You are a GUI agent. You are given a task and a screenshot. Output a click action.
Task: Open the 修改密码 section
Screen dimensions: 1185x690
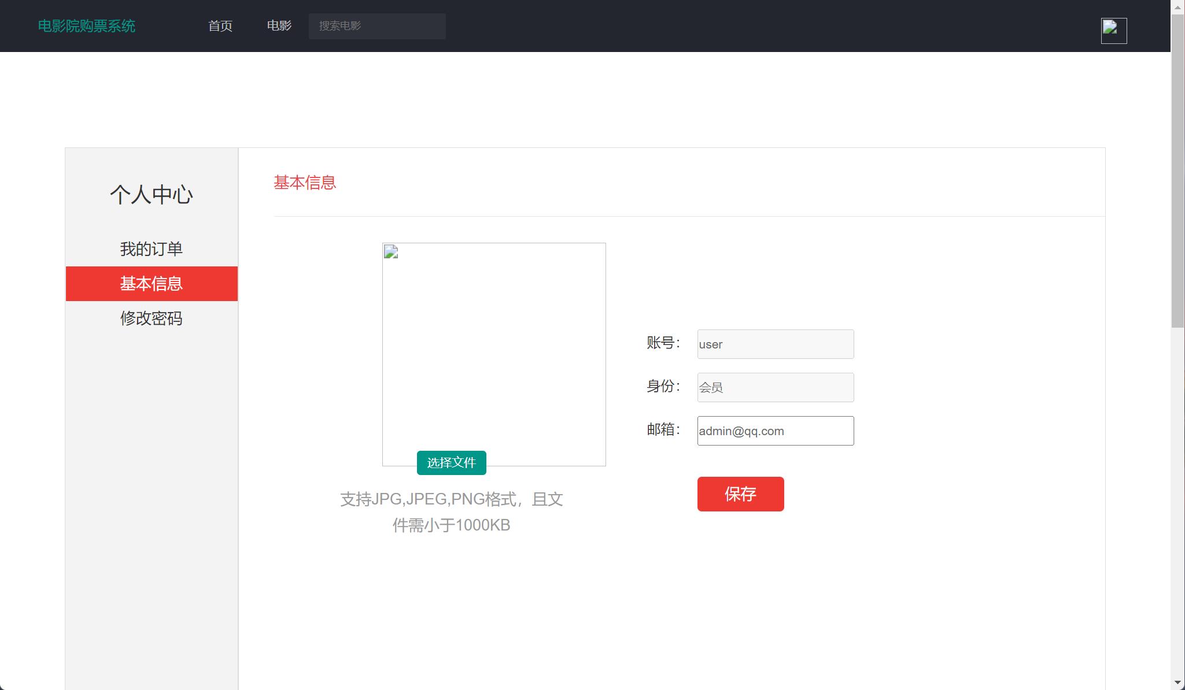pyautogui.click(x=152, y=318)
